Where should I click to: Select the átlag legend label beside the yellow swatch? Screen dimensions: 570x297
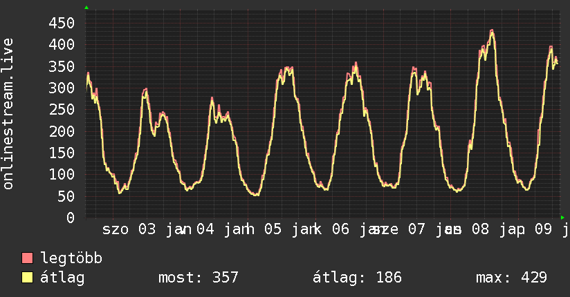[62, 278]
